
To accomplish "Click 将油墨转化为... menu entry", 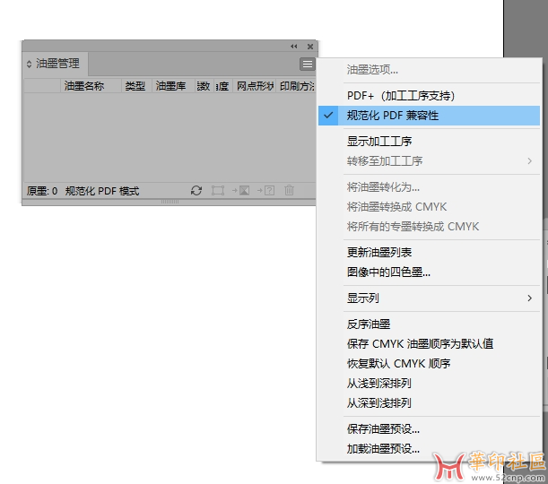I will coord(430,187).
